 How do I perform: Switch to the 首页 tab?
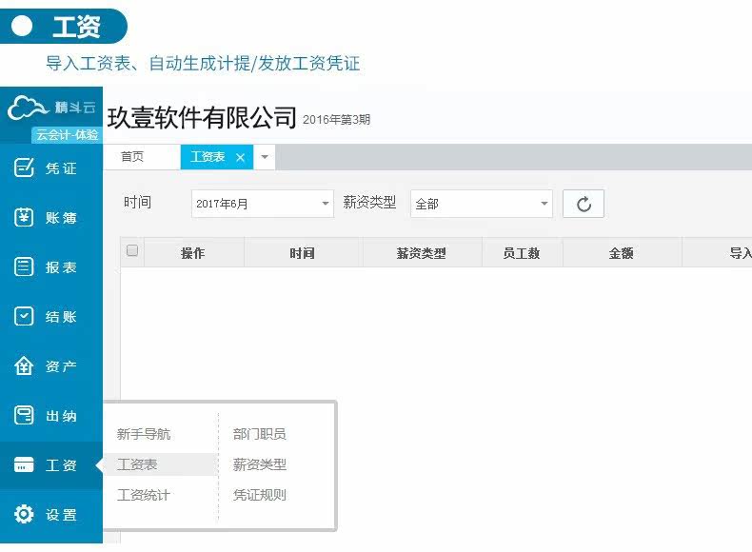(132, 157)
